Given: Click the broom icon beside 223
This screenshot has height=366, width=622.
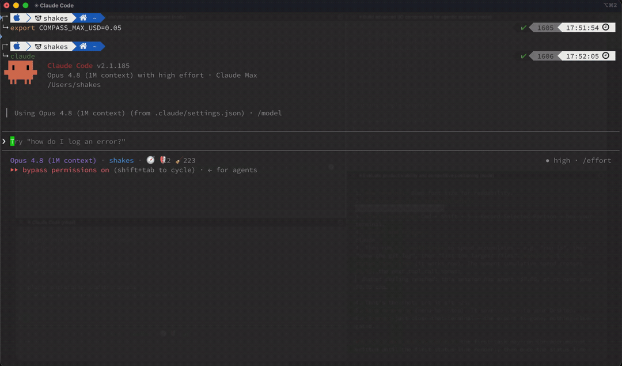Looking at the screenshot, I should pos(178,160).
